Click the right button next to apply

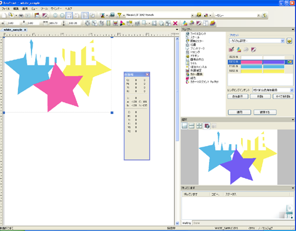[265, 112]
